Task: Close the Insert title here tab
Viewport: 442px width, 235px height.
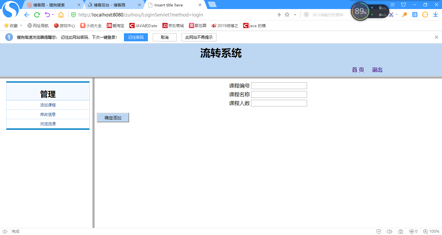Action: 200,5
